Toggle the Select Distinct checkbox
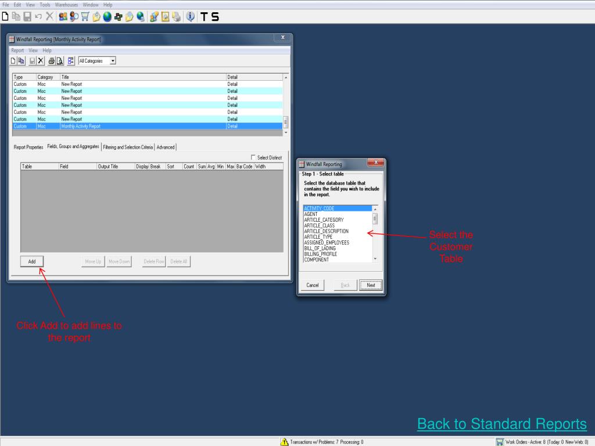595x446 pixels. click(253, 157)
